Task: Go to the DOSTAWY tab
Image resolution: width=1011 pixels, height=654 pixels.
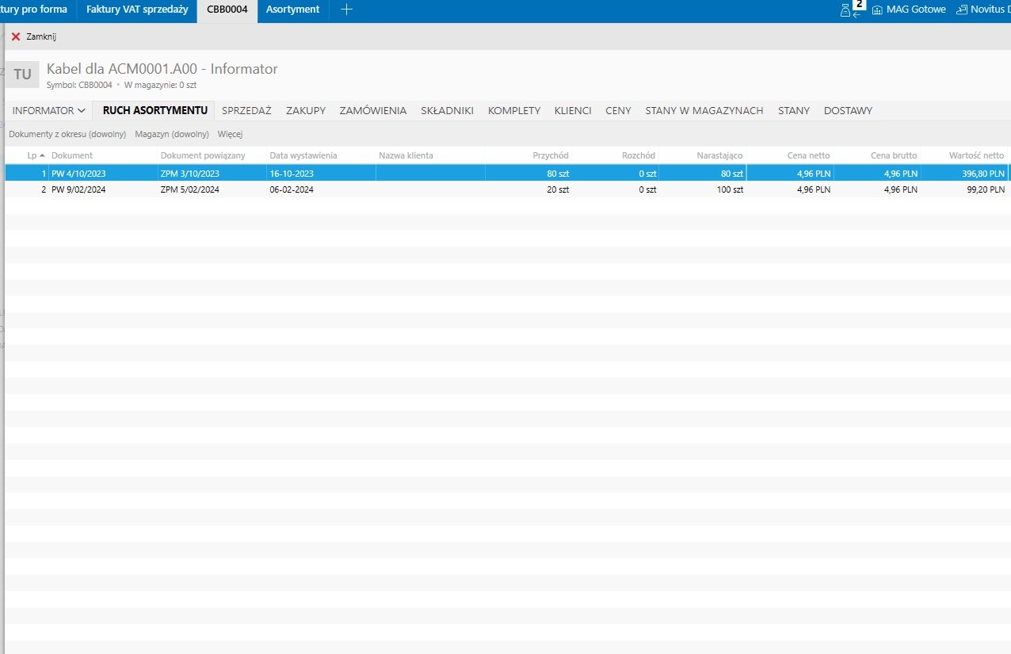Action: tap(848, 111)
